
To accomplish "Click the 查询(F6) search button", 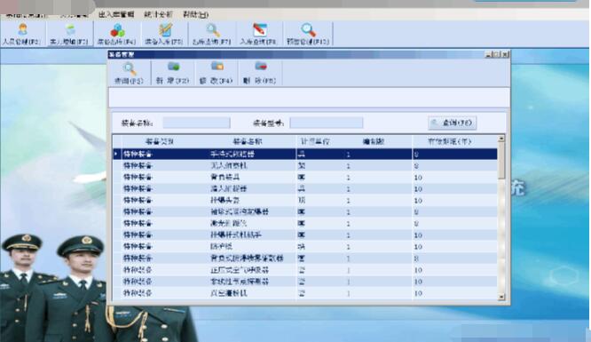I will pyautogui.click(x=452, y=123).
